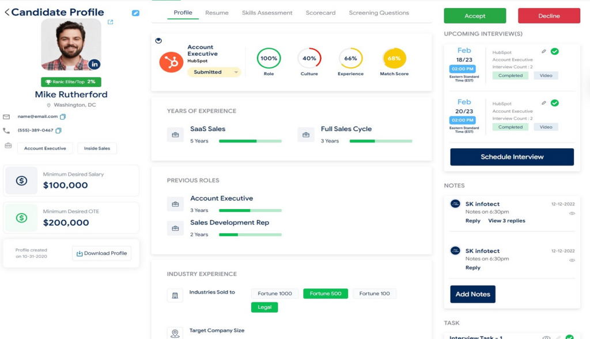590x339 pixels.
Task: Open the Screening Questions tab
Action: tap(379, 13)
